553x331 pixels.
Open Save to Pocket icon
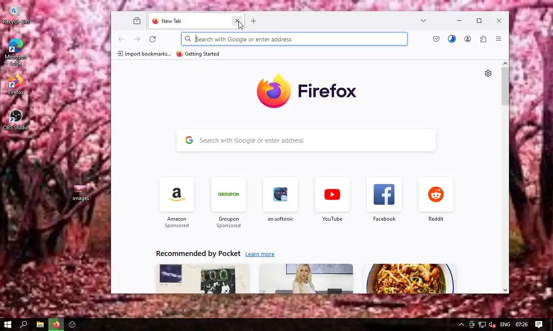[436, 39]
